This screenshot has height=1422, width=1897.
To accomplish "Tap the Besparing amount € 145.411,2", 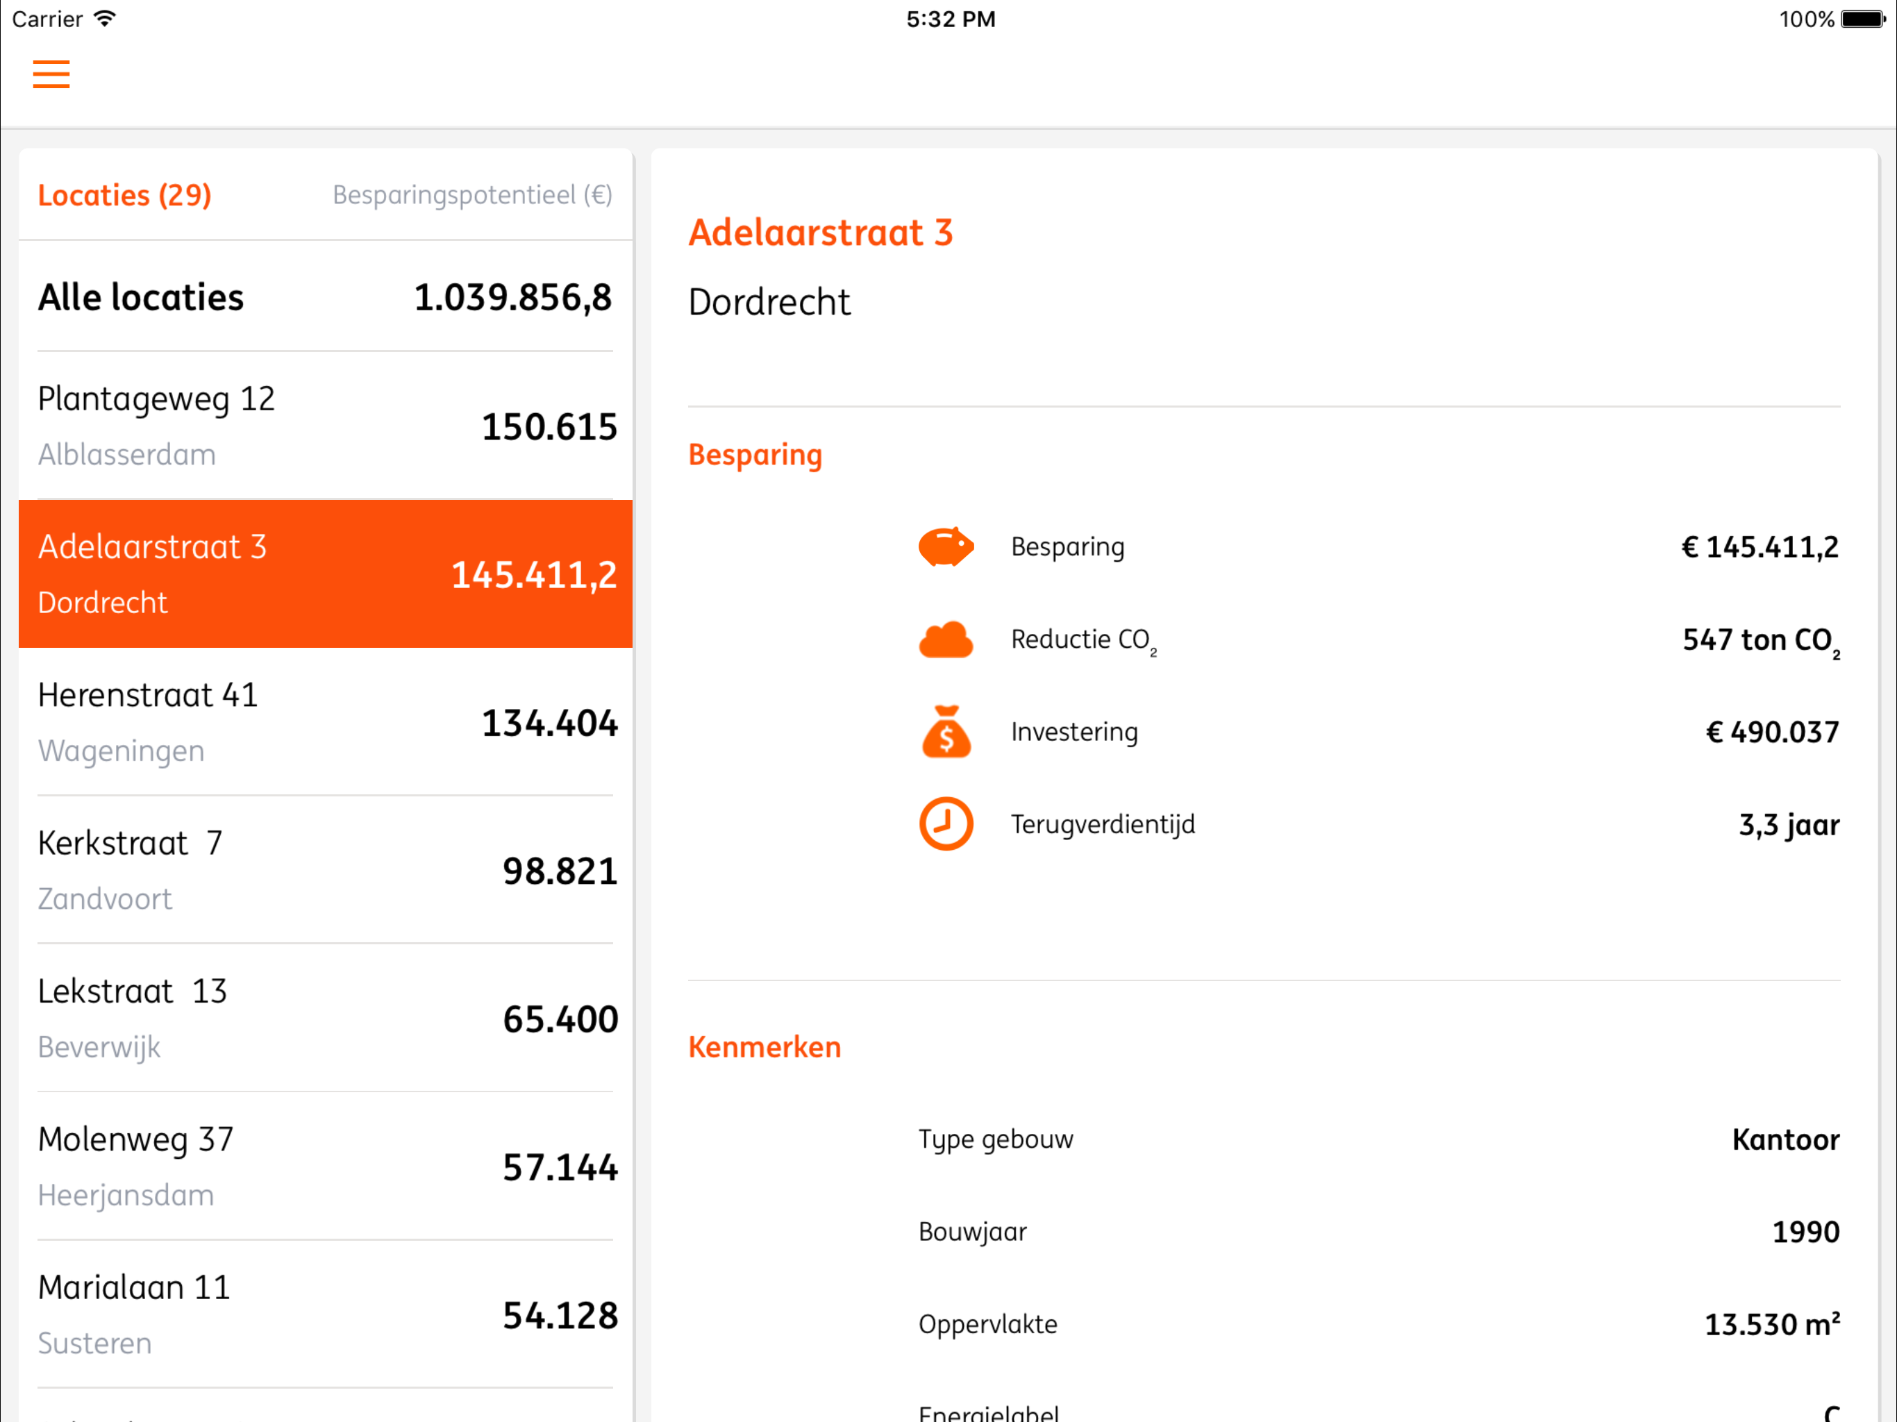I will [x=1759, y=547].
